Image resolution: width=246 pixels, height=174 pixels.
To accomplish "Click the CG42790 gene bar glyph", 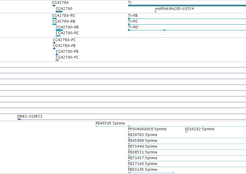I will 60,12.
